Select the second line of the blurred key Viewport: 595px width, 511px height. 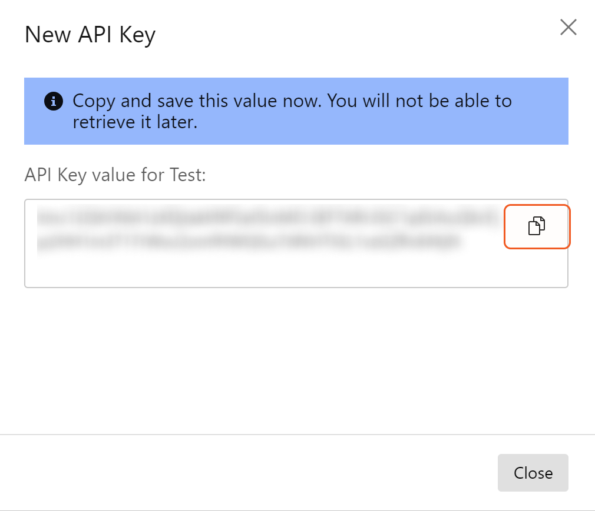[x=247, y=241]
